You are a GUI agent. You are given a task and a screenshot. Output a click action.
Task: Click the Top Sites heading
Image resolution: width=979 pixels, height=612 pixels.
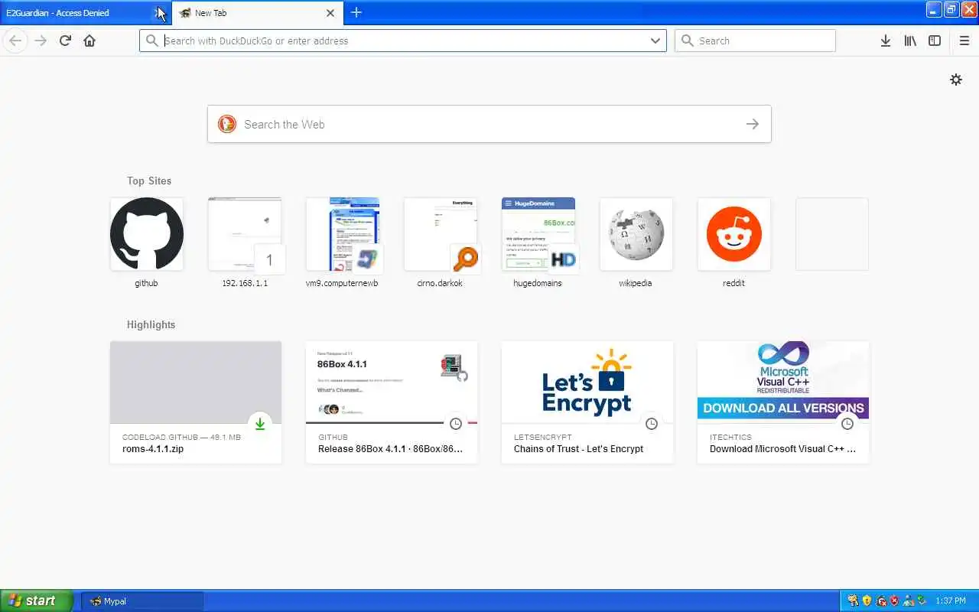149,181
